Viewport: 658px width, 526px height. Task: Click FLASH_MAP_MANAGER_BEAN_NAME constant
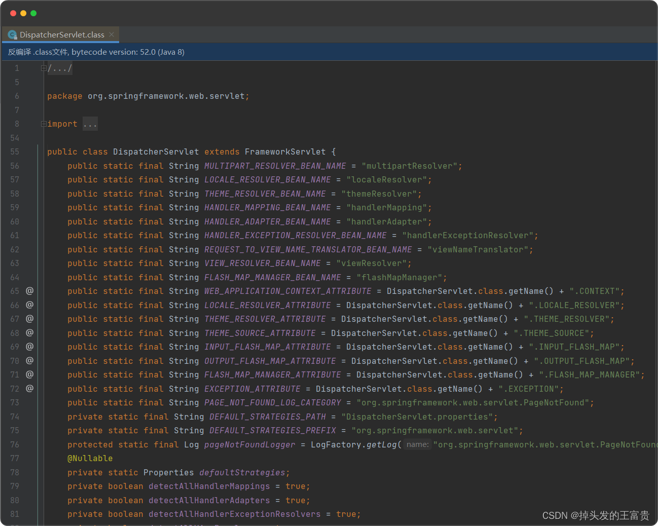273,277
